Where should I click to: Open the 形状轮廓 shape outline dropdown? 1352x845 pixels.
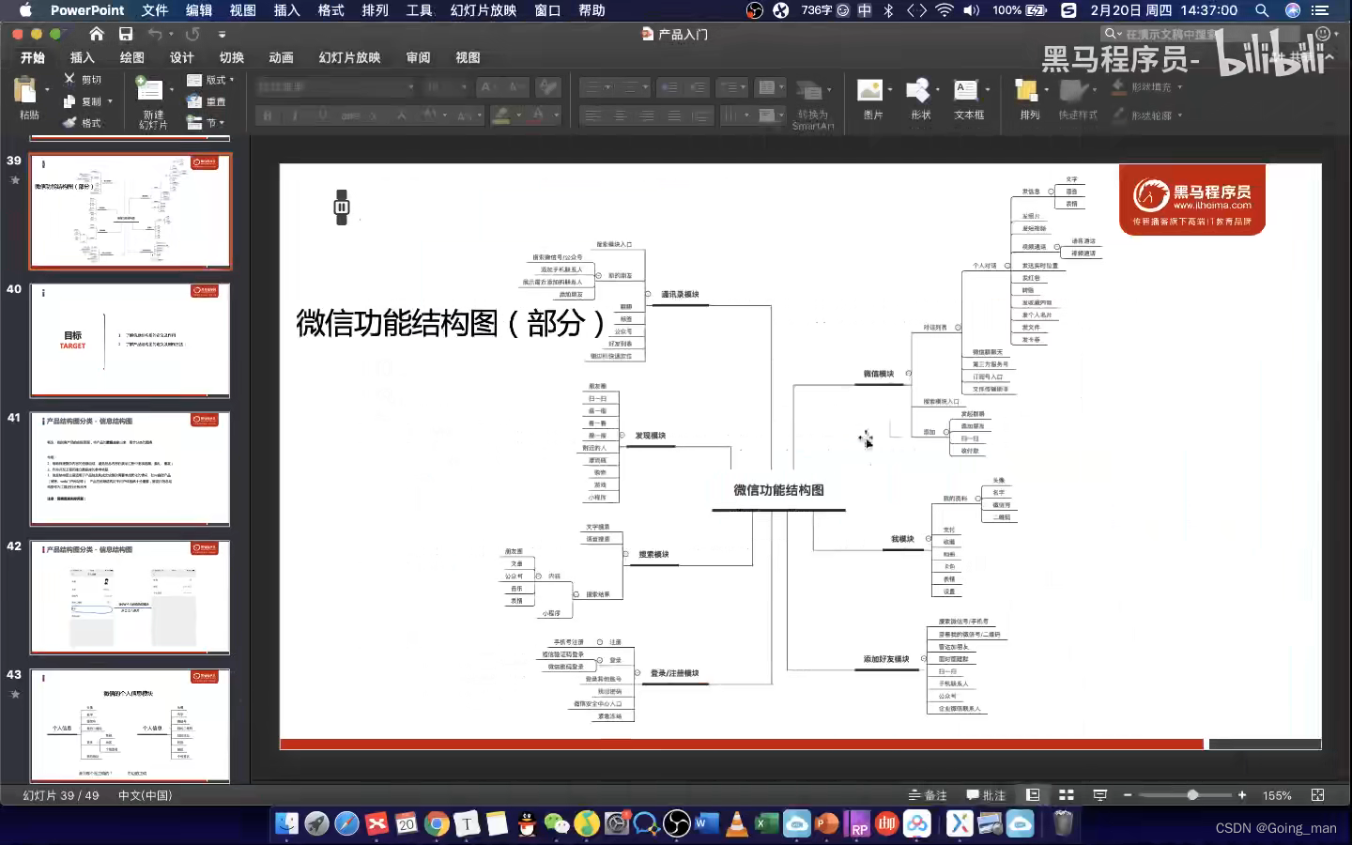[1146, 115]
